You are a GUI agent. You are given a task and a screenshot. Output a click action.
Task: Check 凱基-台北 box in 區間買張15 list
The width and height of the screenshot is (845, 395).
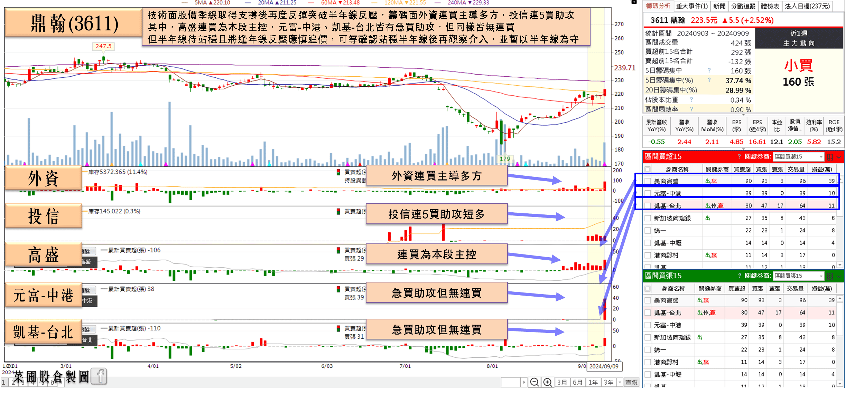[x=648, y=312]
